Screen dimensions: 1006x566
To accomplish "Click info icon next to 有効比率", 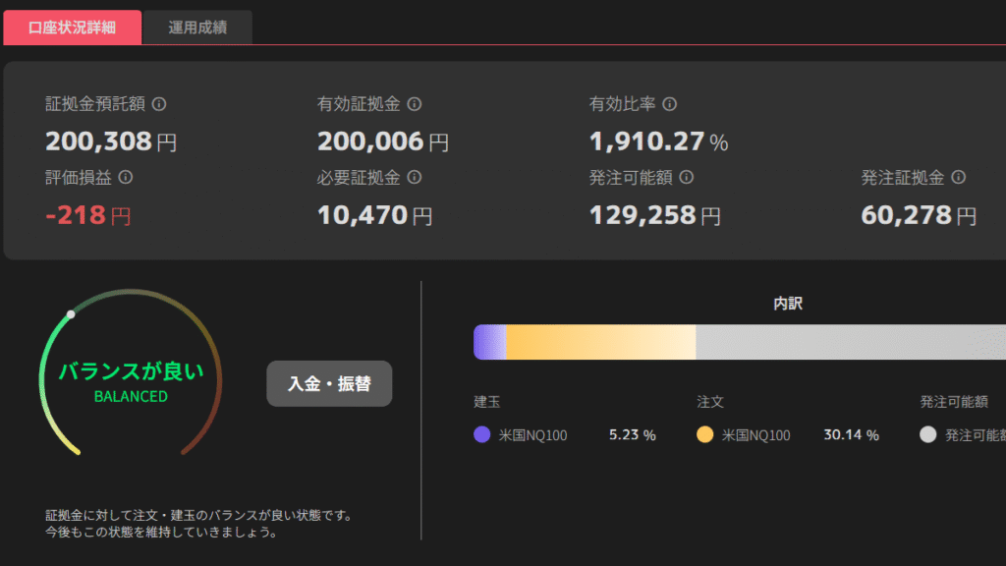I will (x=670, y=104).
